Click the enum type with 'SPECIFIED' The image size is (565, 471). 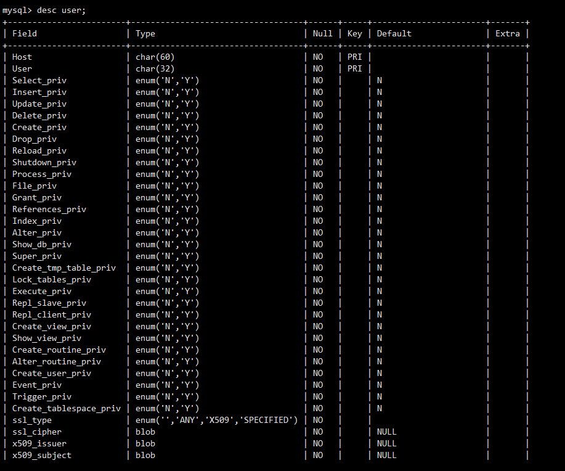click(216, 420)
